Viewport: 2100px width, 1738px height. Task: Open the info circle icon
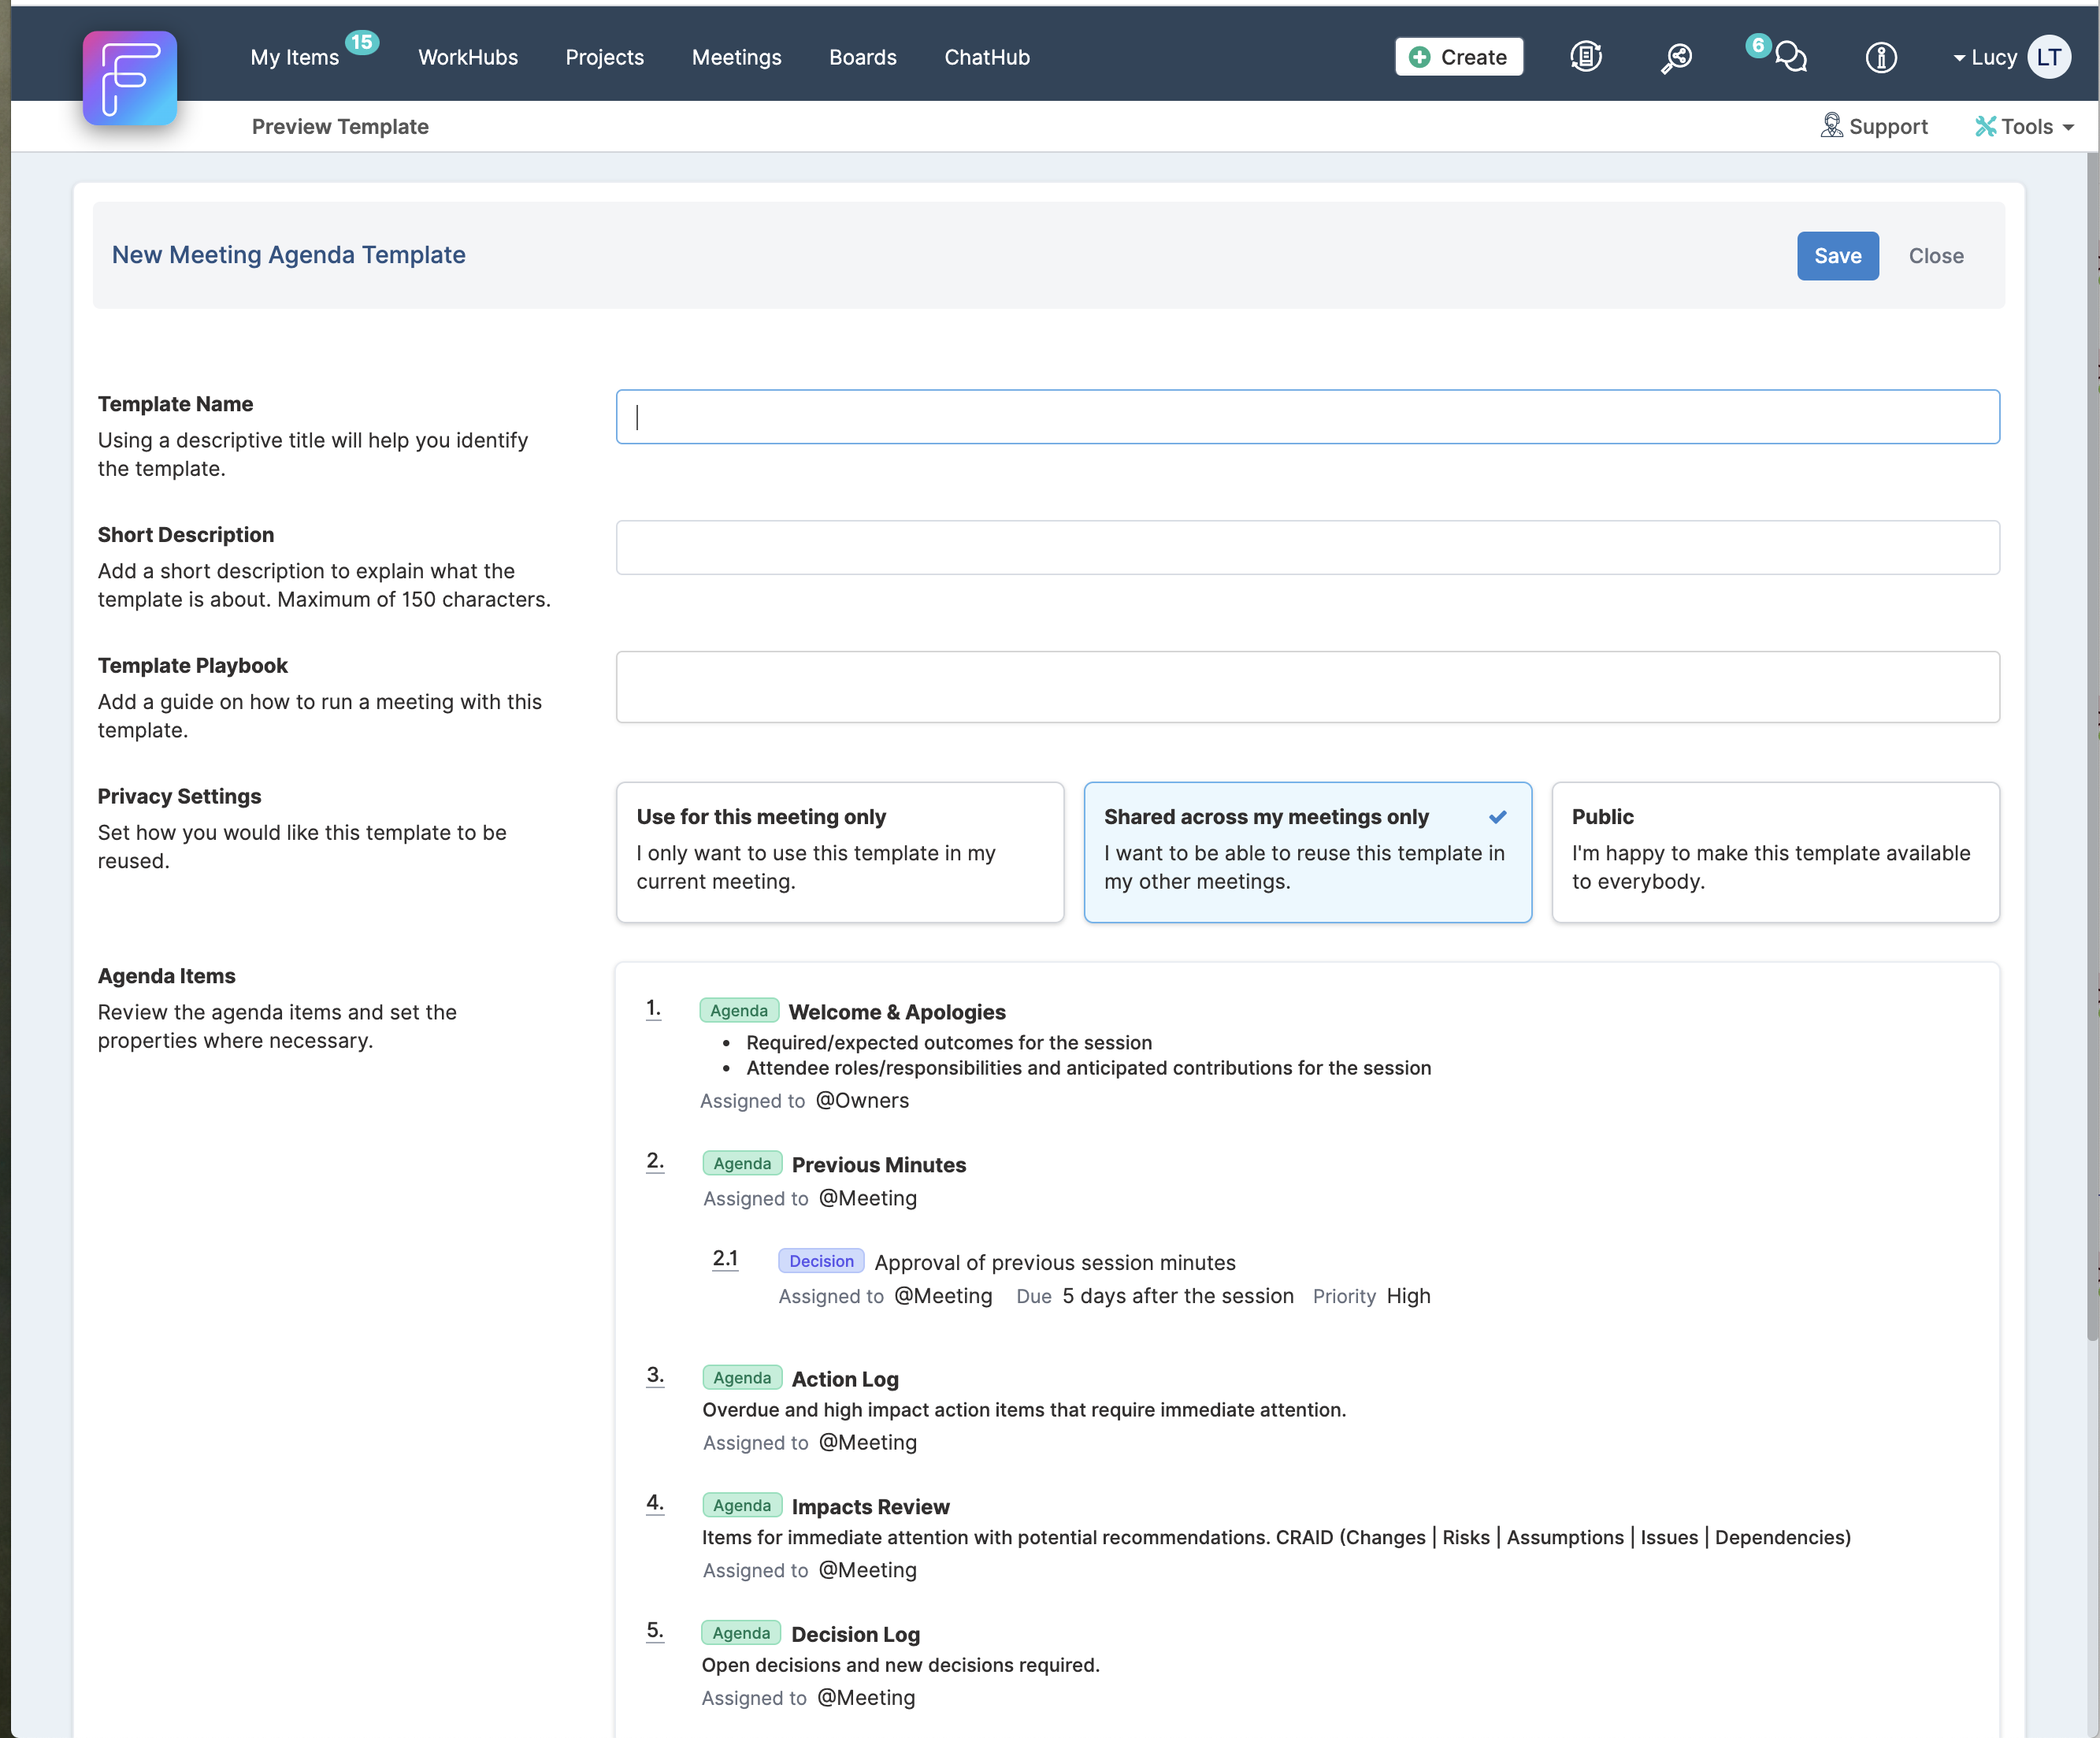(1881, 58)
